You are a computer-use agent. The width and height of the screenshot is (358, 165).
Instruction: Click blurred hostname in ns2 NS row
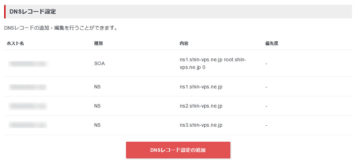pos(28,106)
